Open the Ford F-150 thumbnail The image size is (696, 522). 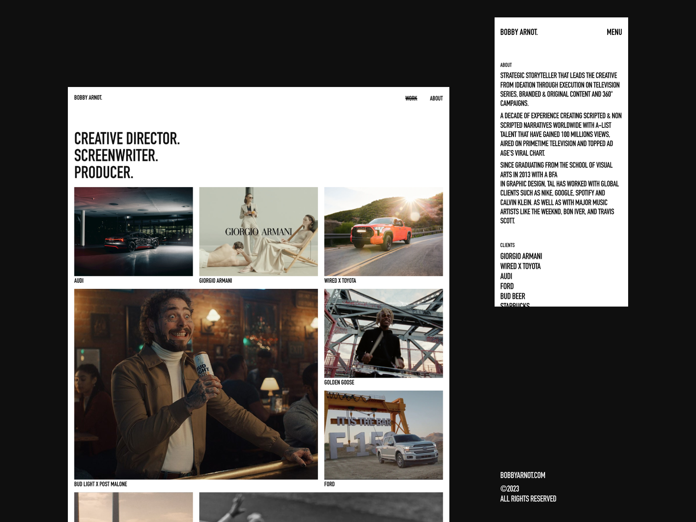click(384, 435)
